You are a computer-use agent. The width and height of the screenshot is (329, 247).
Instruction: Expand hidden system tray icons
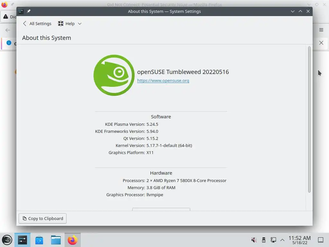282,240
